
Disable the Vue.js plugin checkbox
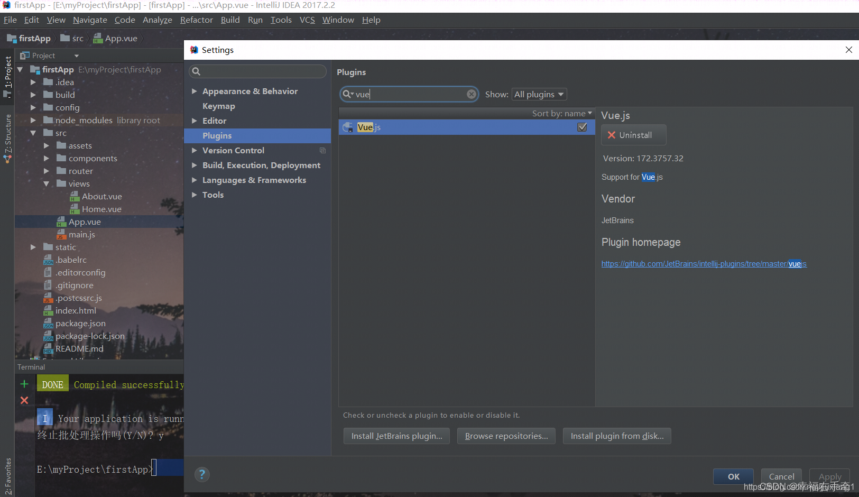tap(582, 127)
